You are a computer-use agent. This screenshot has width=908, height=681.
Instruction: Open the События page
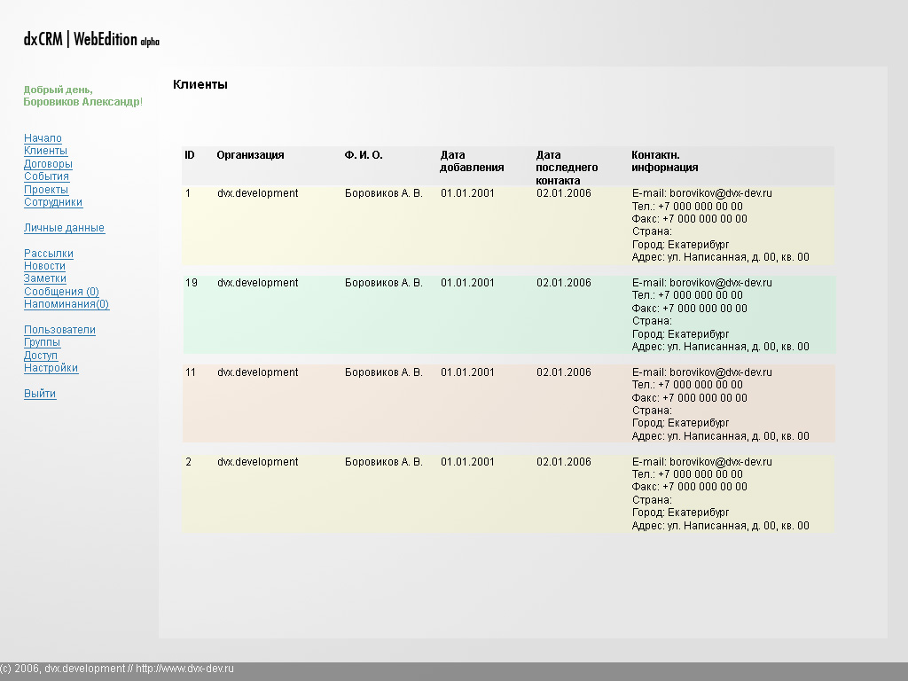click(46, 176)
